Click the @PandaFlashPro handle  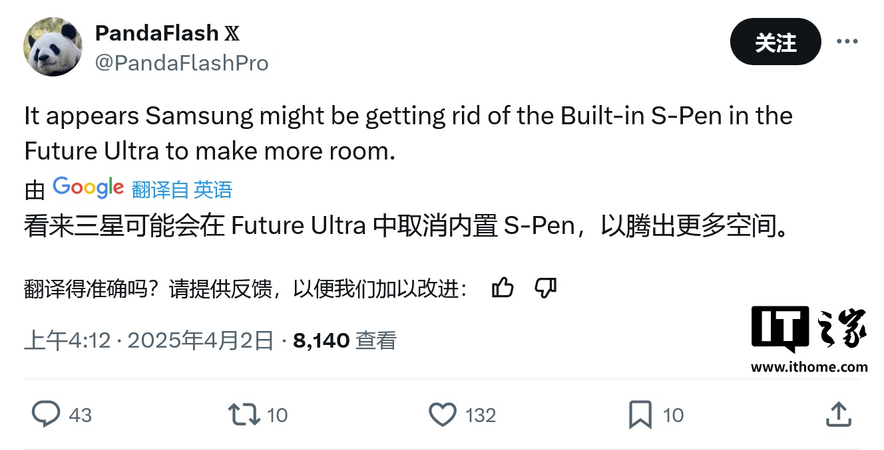coord(182,62)
